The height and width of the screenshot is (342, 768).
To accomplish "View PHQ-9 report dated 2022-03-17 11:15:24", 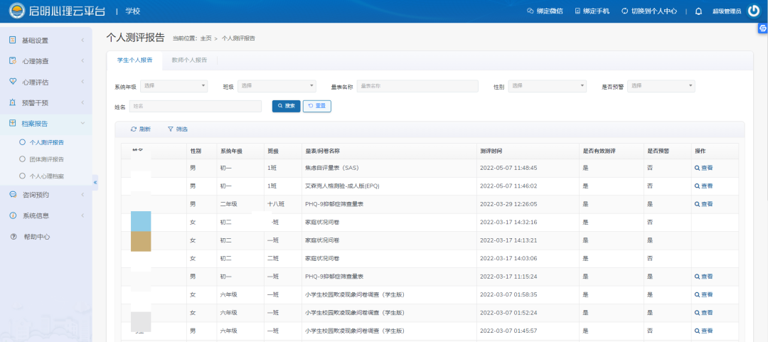I will coord(703,277).
